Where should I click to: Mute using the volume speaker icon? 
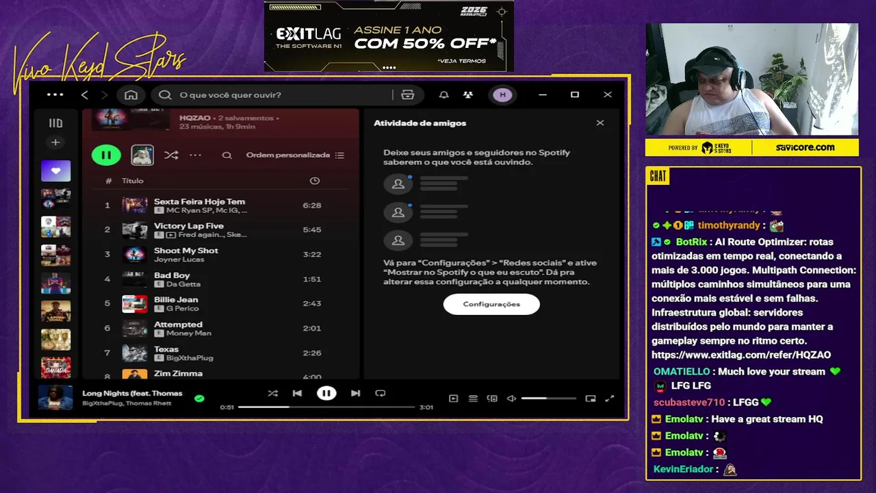[511, 399]
